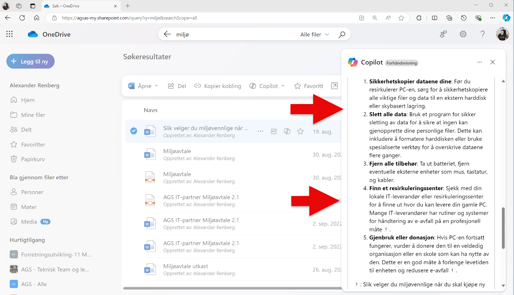Add this page to browser favorites
This screenshot has width=514, height=295.
[401, 18]
